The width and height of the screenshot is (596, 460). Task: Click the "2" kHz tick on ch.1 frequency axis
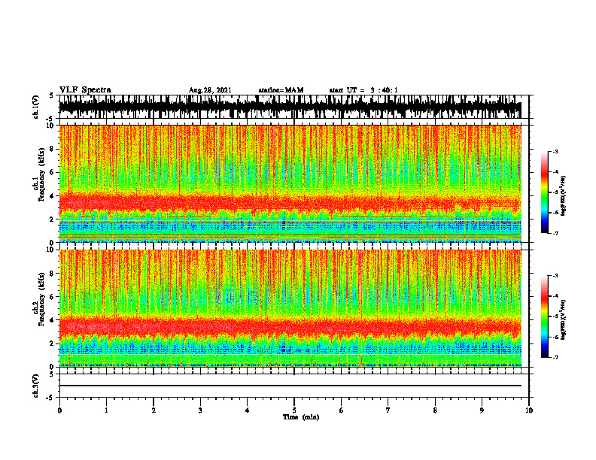coord(53,219)
